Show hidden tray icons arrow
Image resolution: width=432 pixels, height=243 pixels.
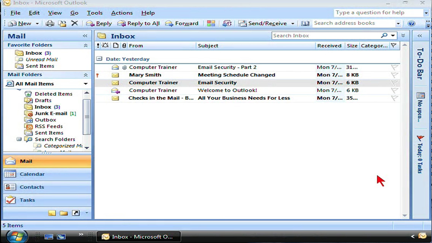point(413,237)
